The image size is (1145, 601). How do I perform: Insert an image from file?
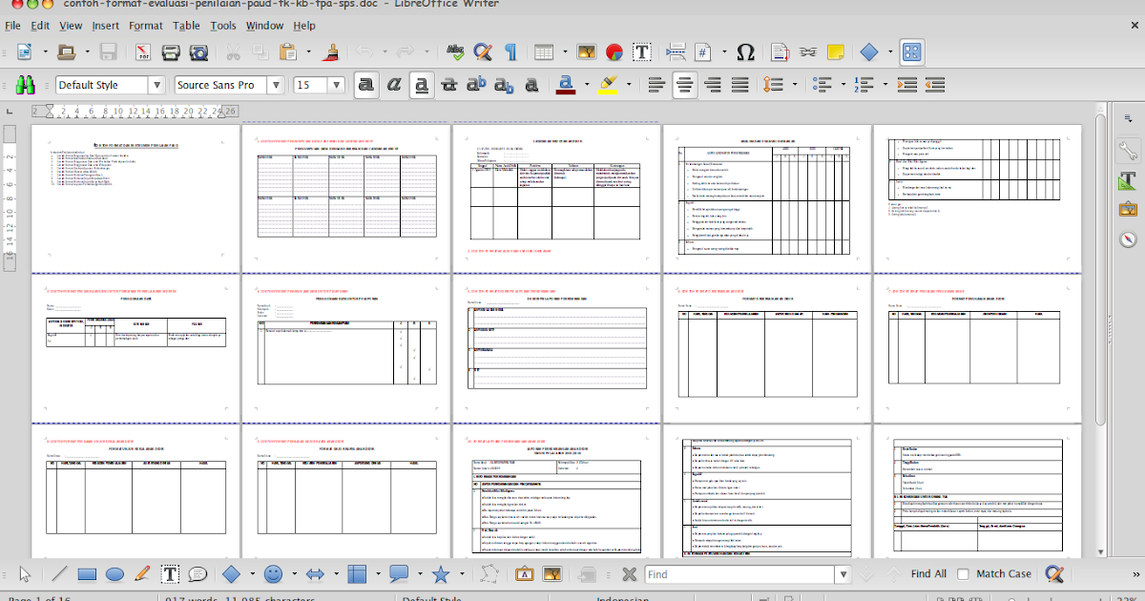point(587,52)
